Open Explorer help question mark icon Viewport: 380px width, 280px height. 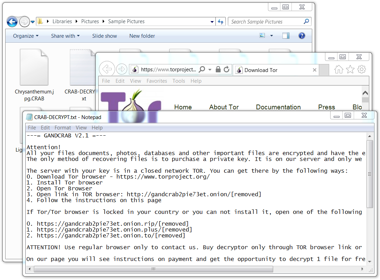[302, 36]
